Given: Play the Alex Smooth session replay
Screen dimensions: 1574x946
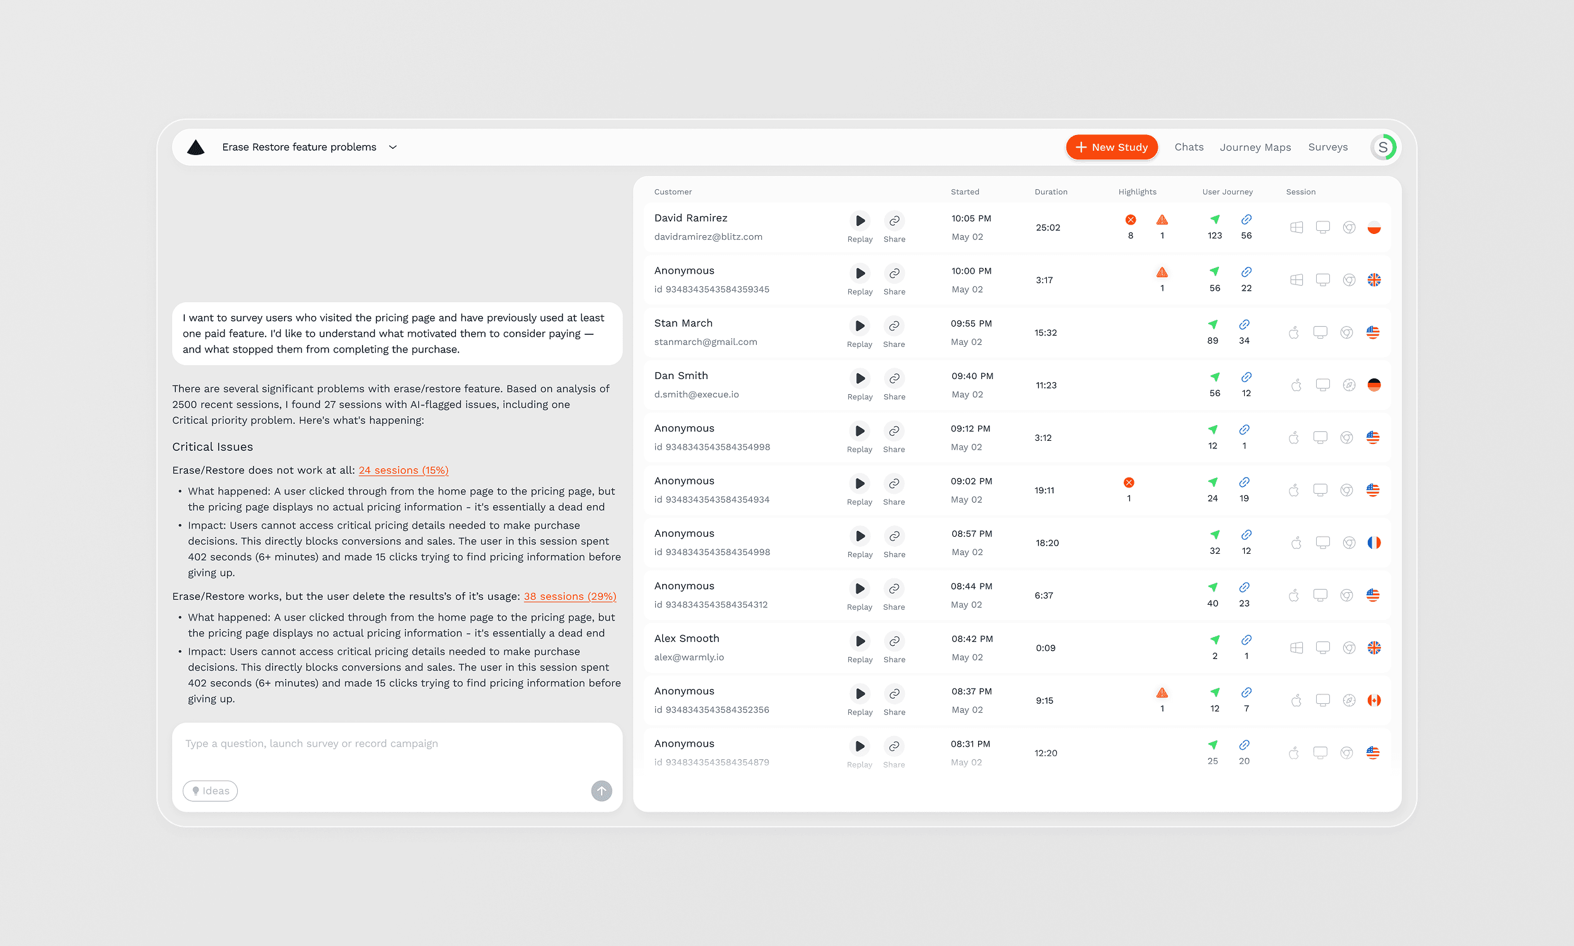Looking at the screenshot, I should pos(860,641).
